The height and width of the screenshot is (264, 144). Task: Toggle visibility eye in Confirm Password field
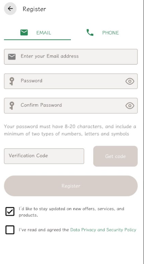pos(130,106)
